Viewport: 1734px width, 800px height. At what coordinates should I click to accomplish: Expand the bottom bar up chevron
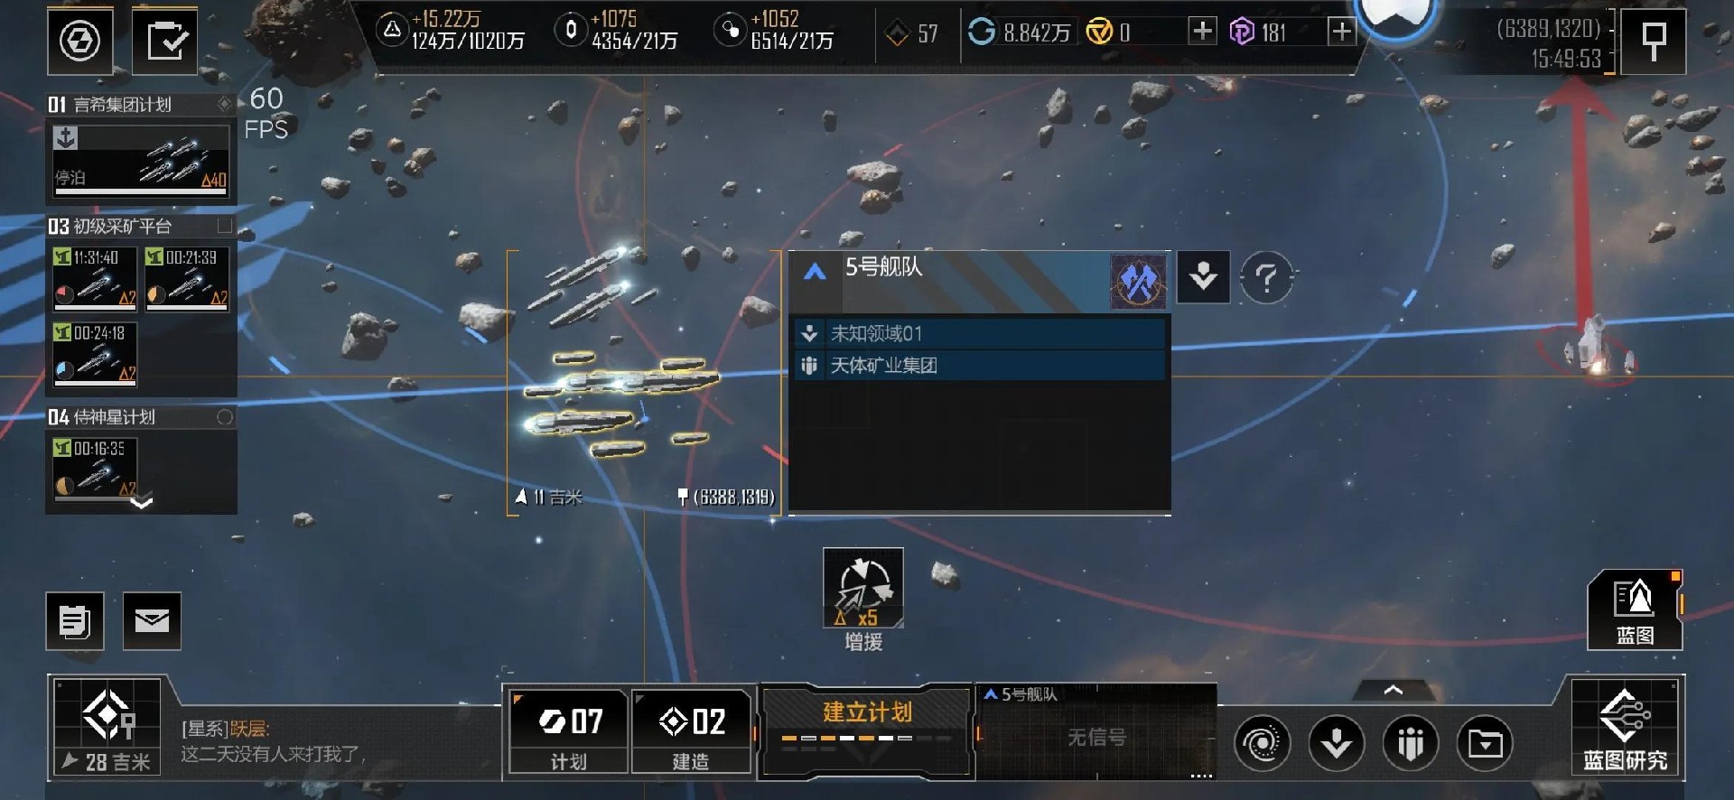(x=1393, y=690)
